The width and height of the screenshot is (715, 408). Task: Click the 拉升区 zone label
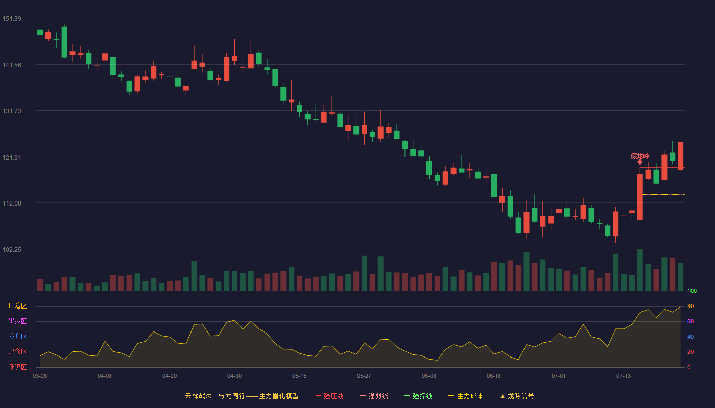17,337
